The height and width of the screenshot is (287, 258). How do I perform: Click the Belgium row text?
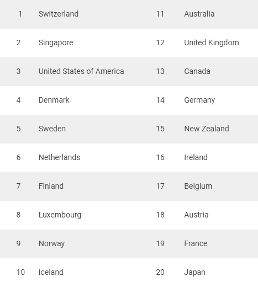point(198,187)
